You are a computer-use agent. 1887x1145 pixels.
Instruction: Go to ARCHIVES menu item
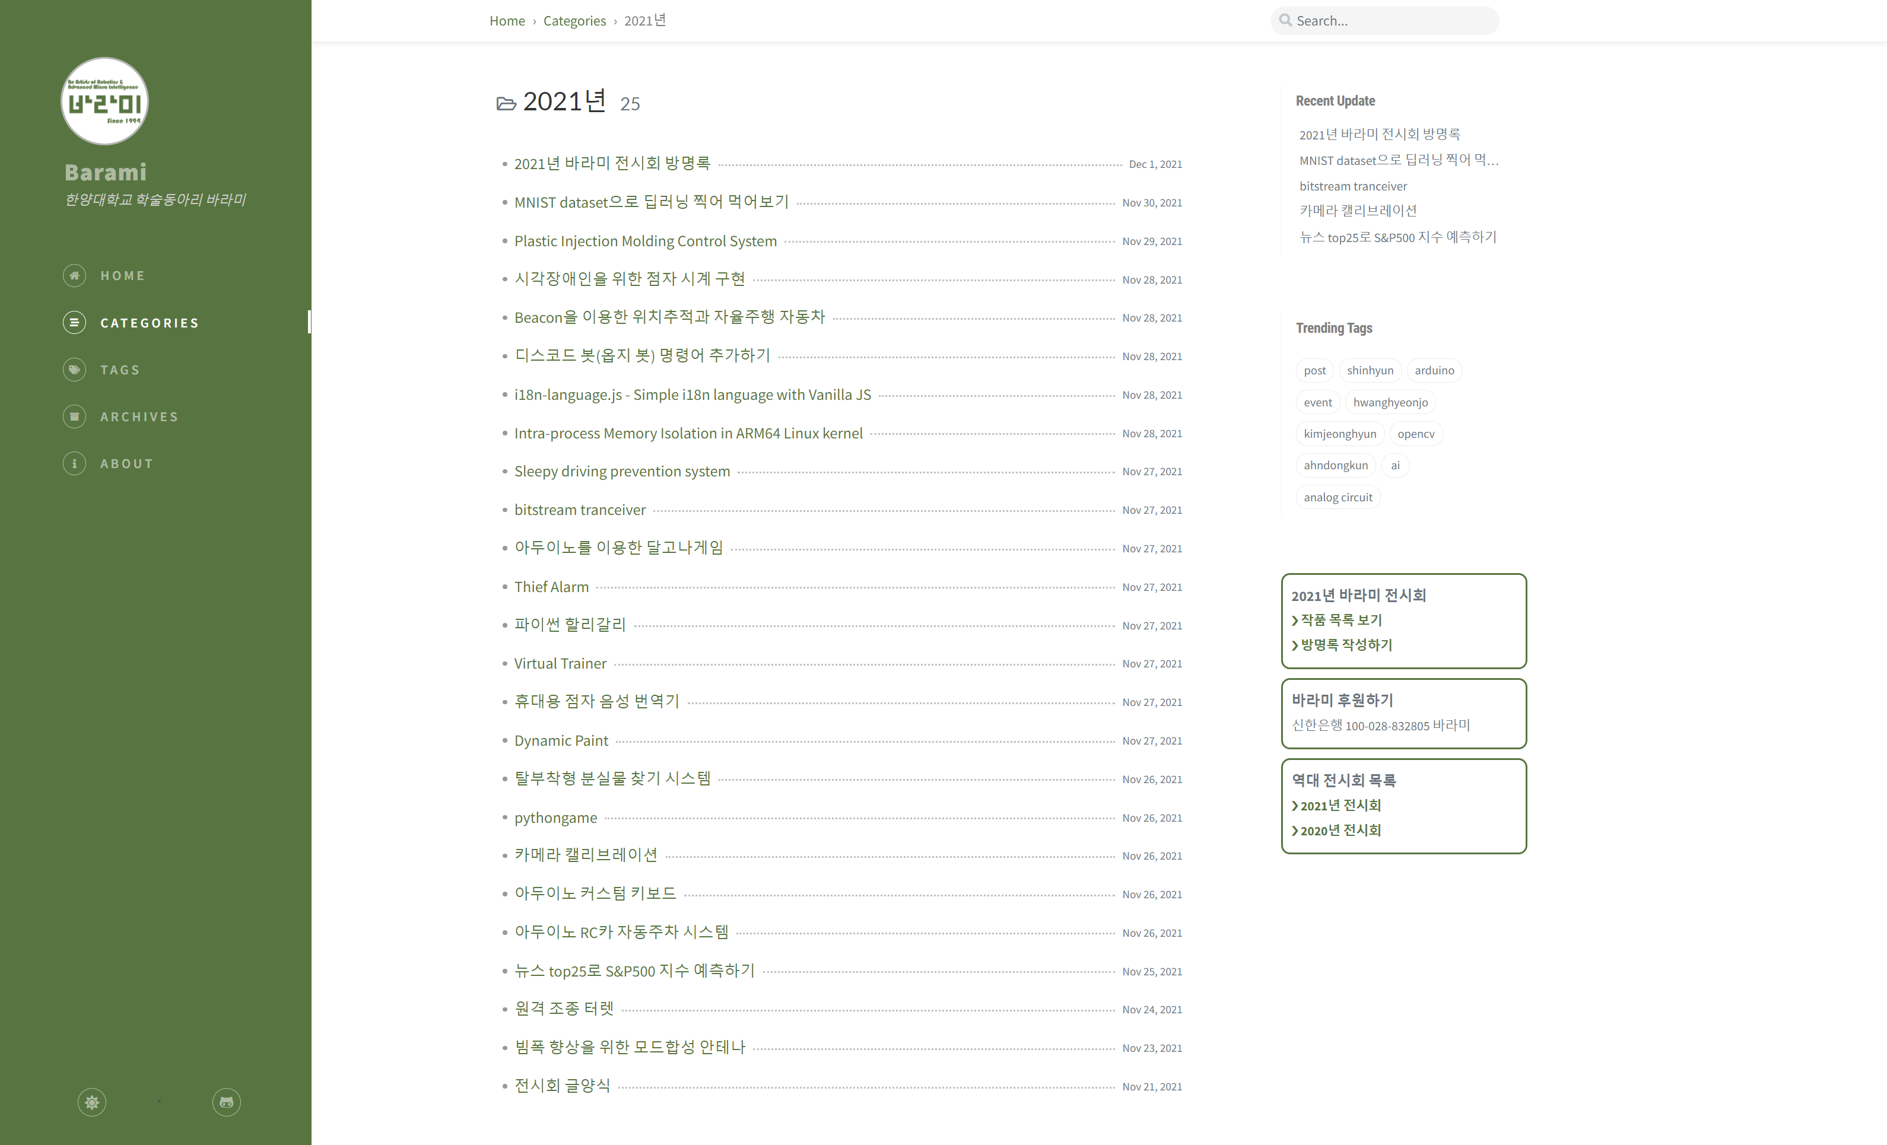[139, 416]
